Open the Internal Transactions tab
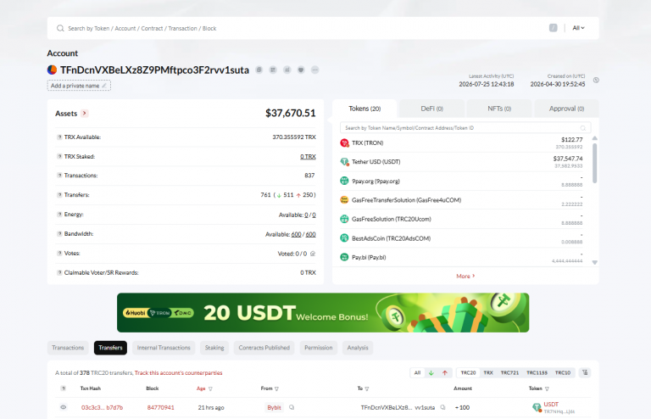 click(164, 348)
